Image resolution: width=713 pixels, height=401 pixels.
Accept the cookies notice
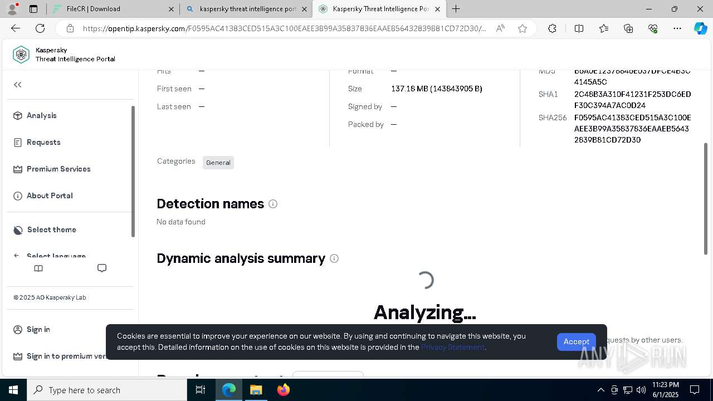pyautogui.click(x=577, y=341)
